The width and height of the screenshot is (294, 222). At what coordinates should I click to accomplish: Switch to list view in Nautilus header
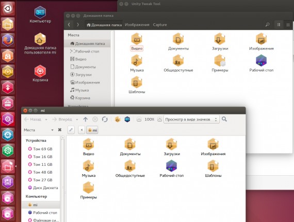(x=279, y=25)
